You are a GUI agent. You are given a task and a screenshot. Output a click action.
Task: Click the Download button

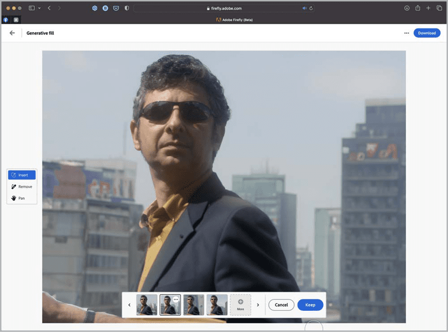point(427,33)
